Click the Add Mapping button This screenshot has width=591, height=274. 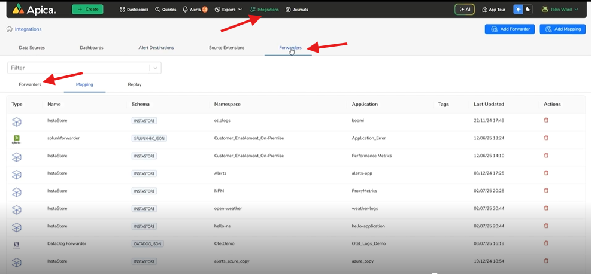pos(562,29)
